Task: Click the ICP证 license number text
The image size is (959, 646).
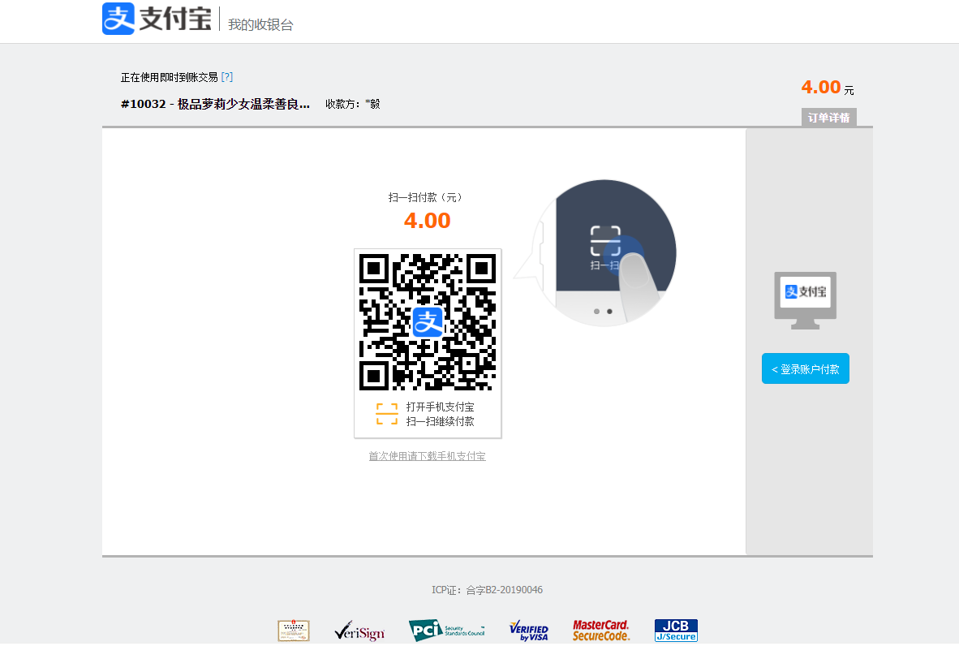Action: [487, 590]
